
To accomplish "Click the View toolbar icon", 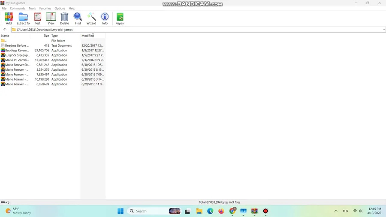I will click(x=51, y=18).
